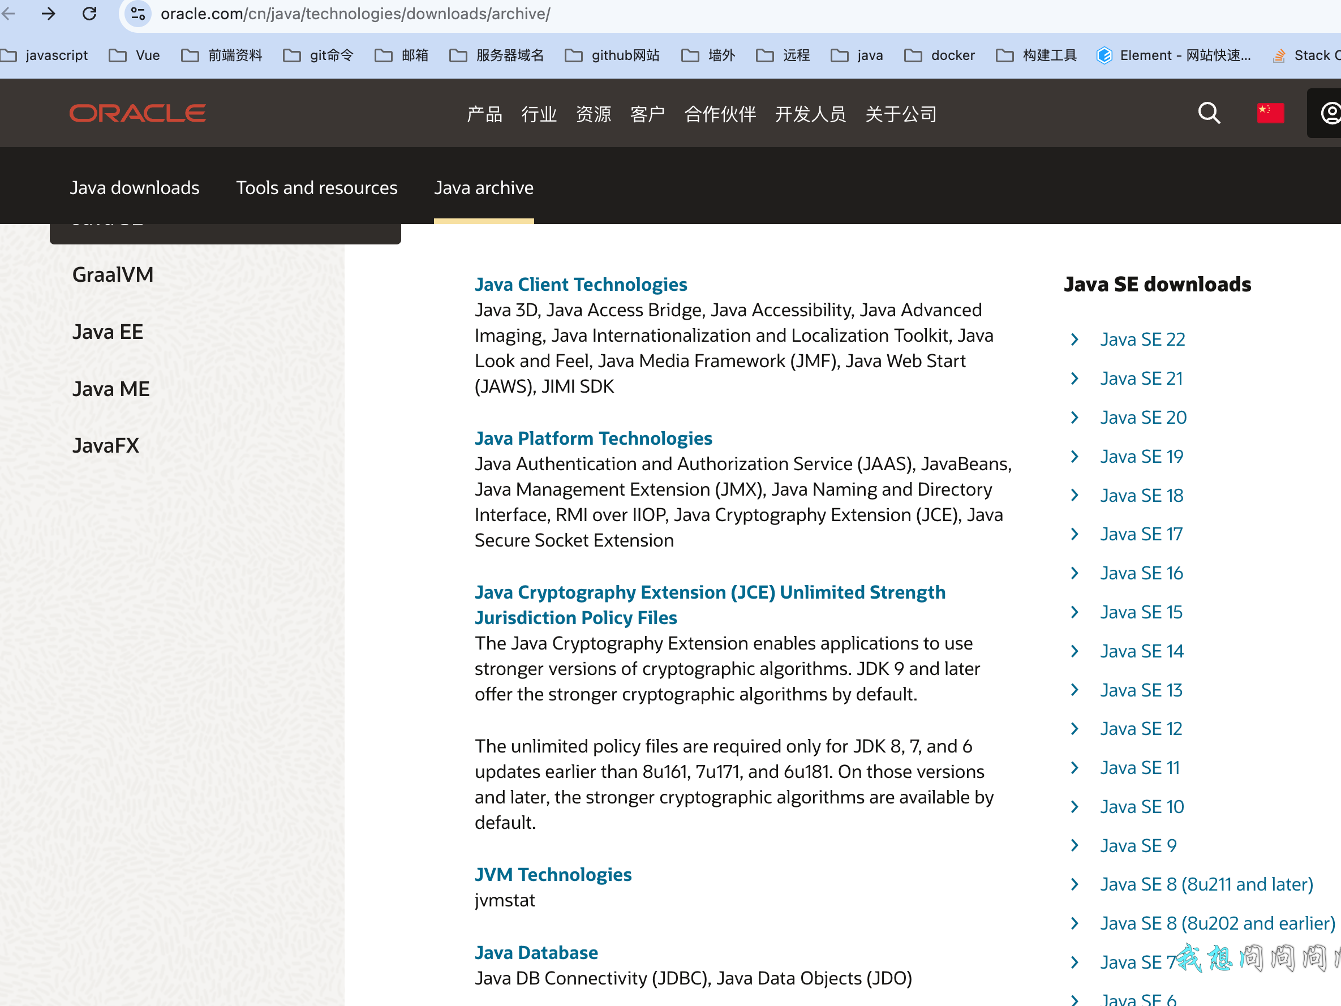Screen dimensions: 1341x1006
Task: Open the Java SE 10 archive link
Action: 1142,806
